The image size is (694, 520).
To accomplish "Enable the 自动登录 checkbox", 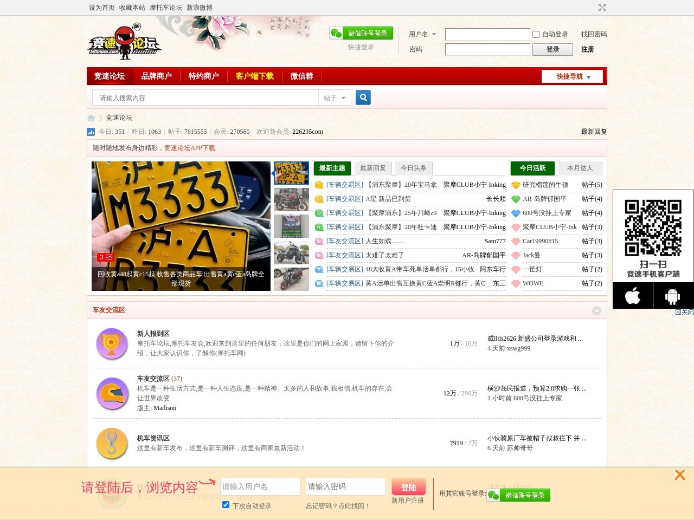I will pos(536,34).
